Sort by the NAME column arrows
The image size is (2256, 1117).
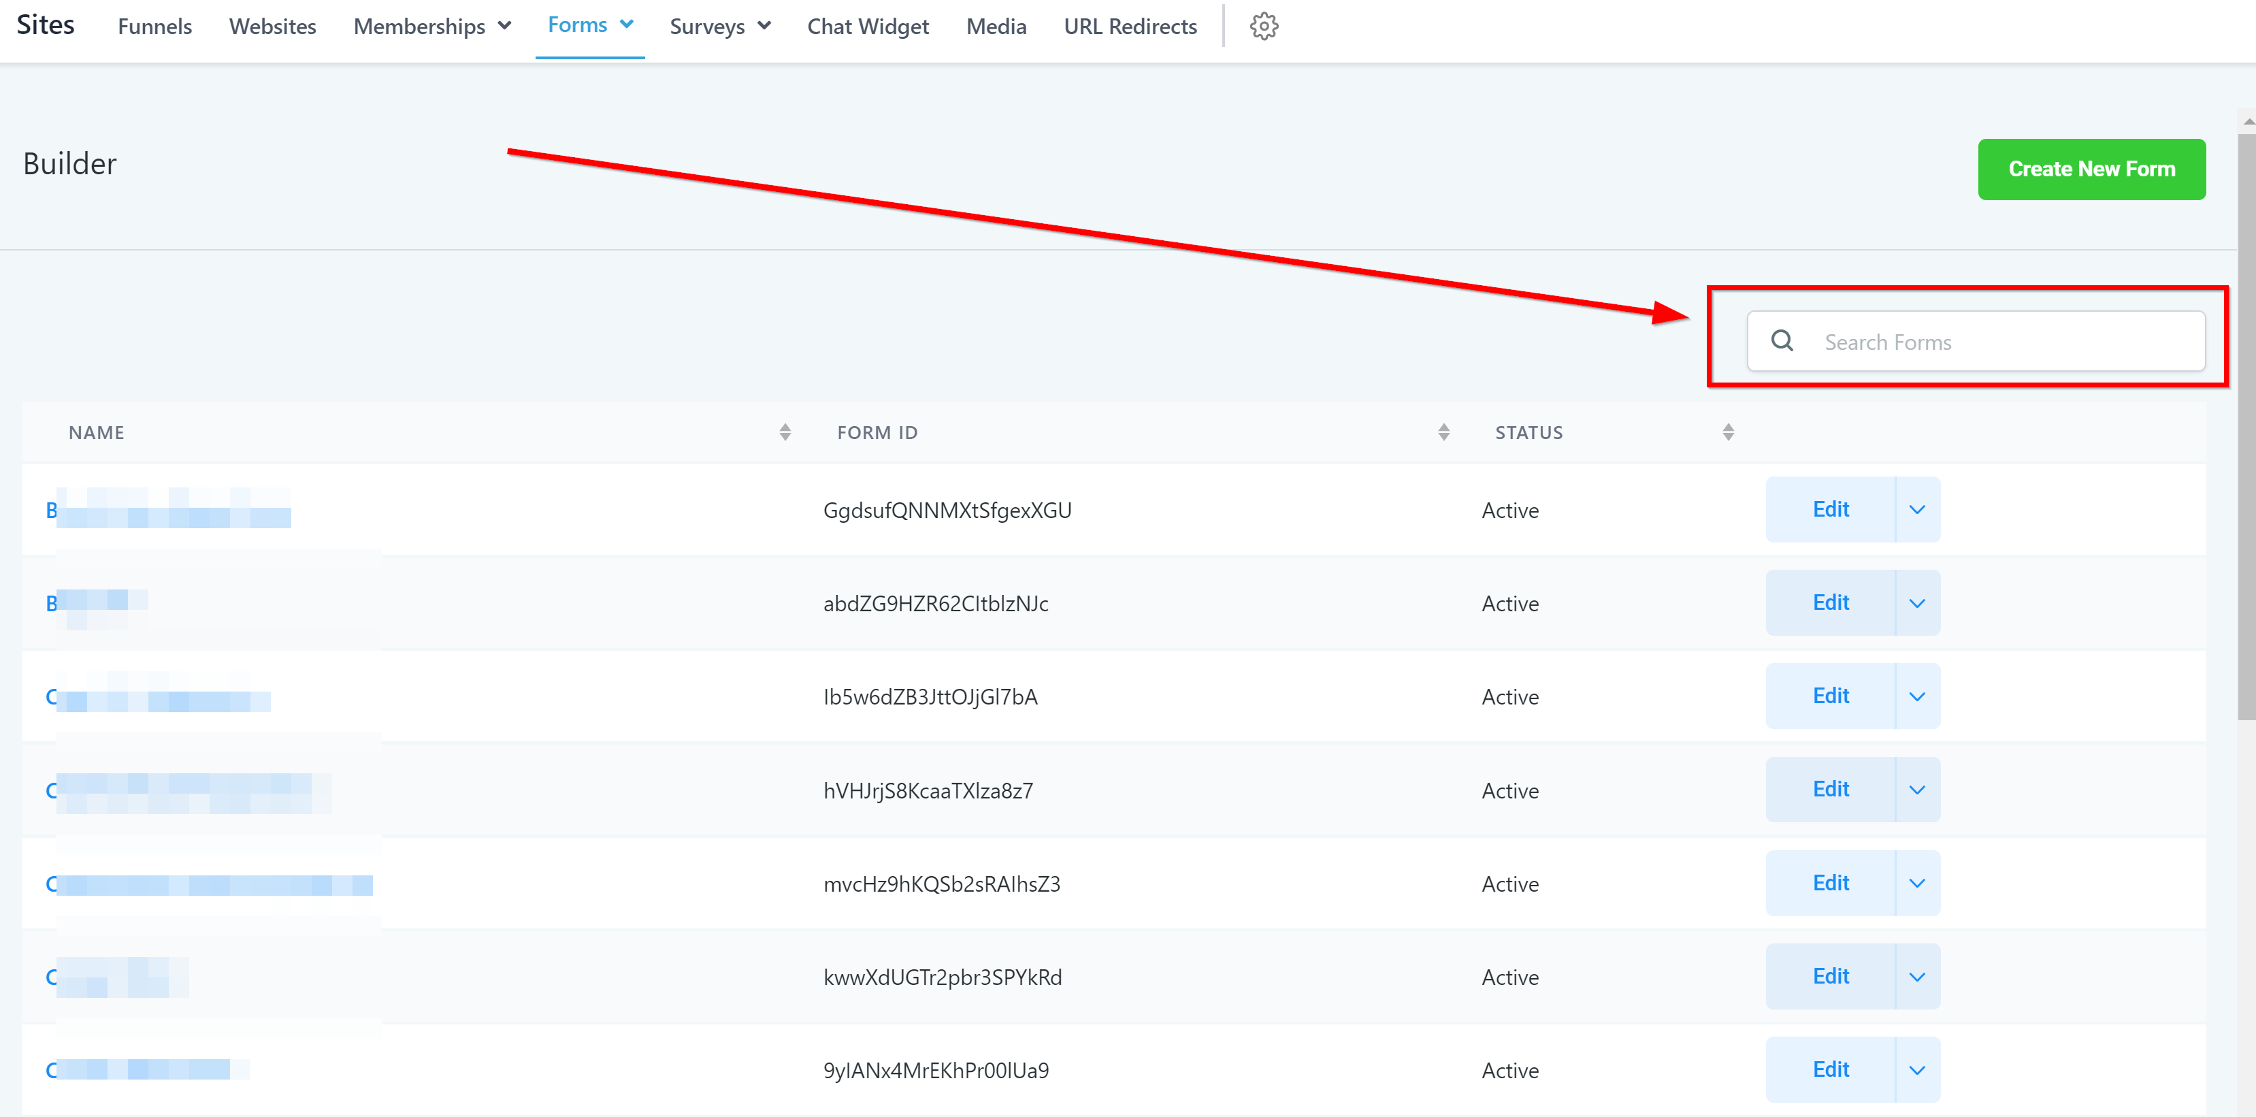point(785,432)
